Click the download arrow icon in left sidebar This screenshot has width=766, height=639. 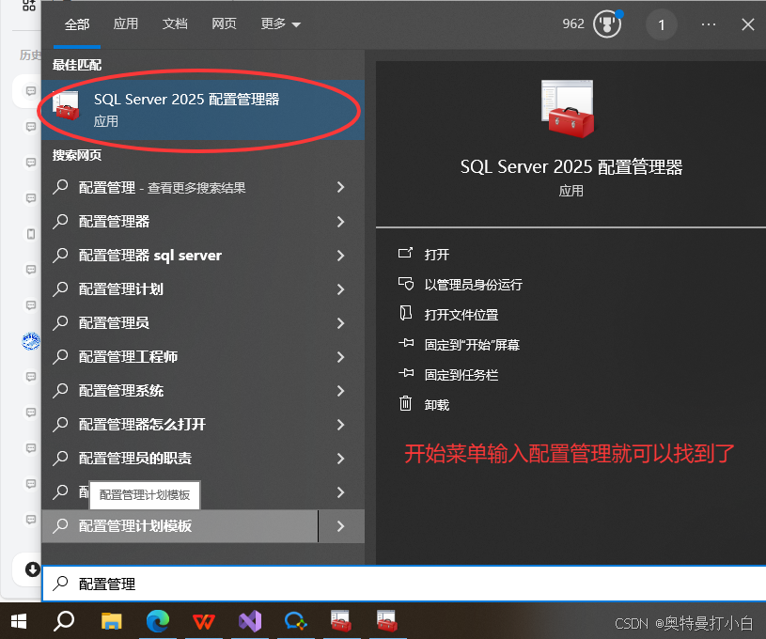point(32,569)
